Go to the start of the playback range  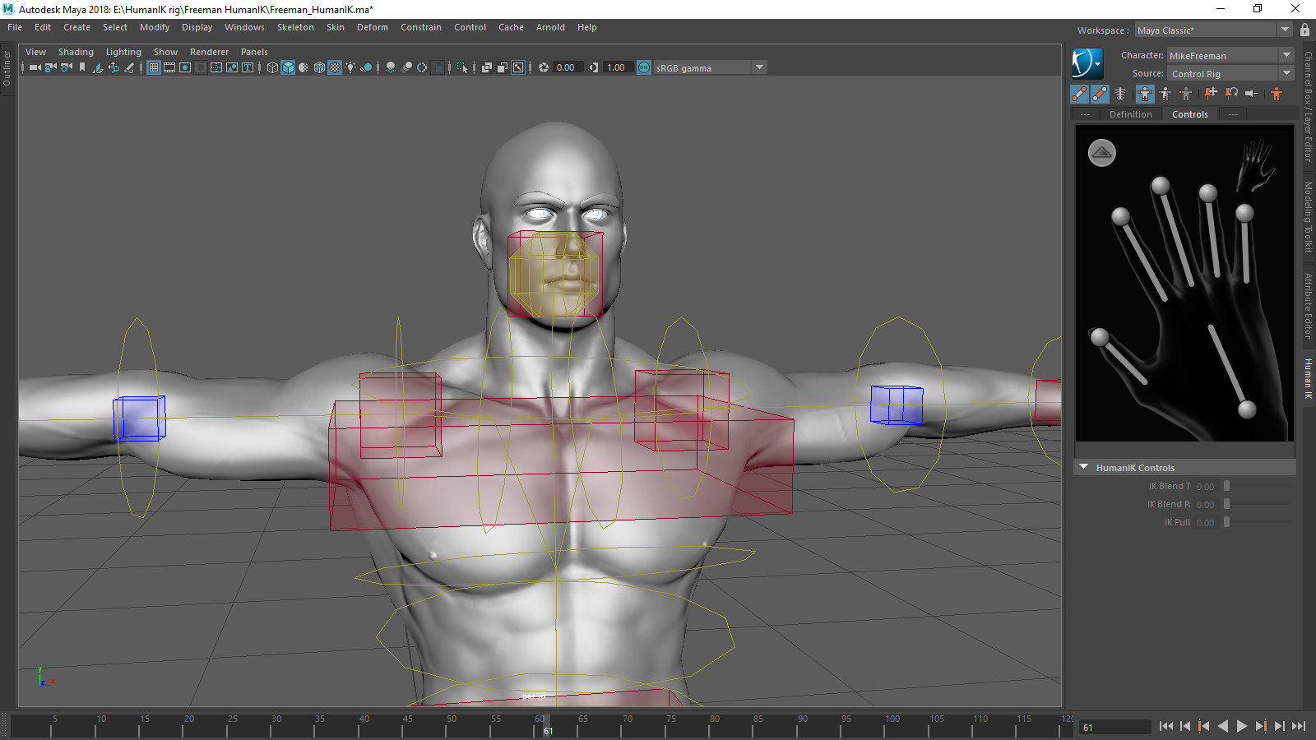tap(1166, 726)
